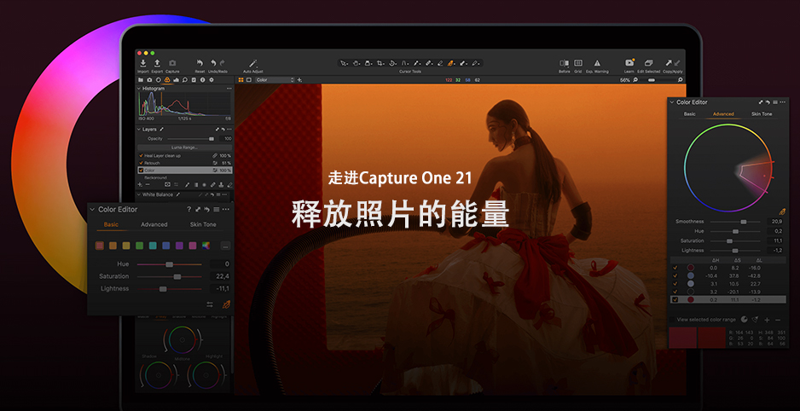The image size is (800, 411).
Task: Select the Crop cursor tool
Action: pyautogui.click(x=380, y=63)
